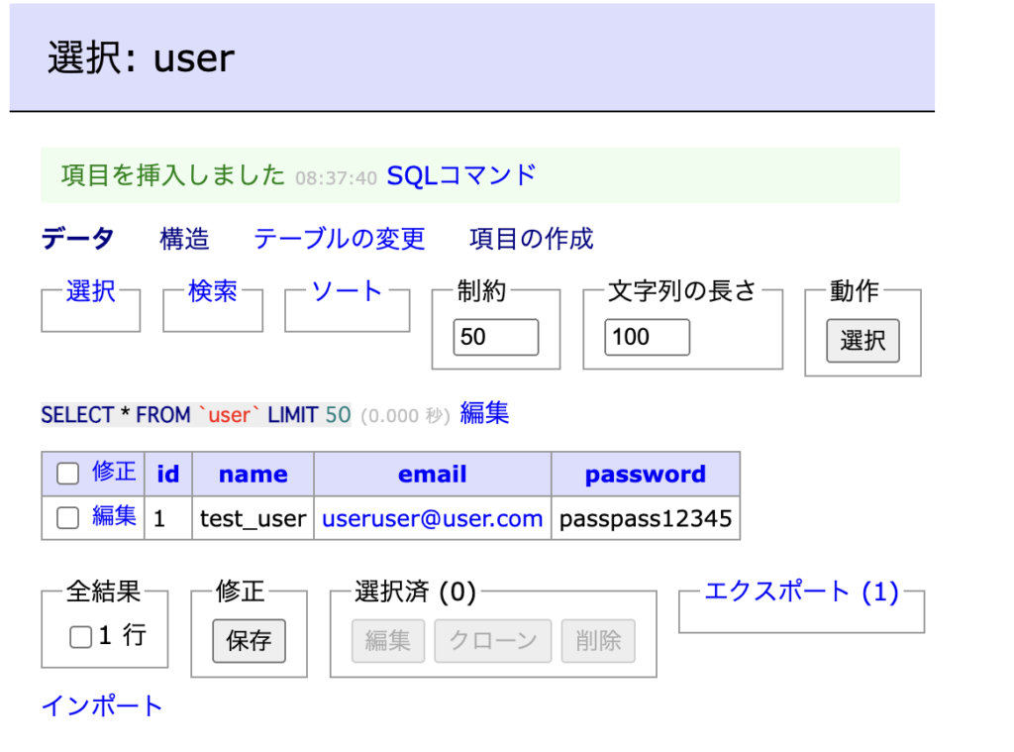Click the disabled クローン button
This screenshot has height=752, width=1014.
click(493, 641)
